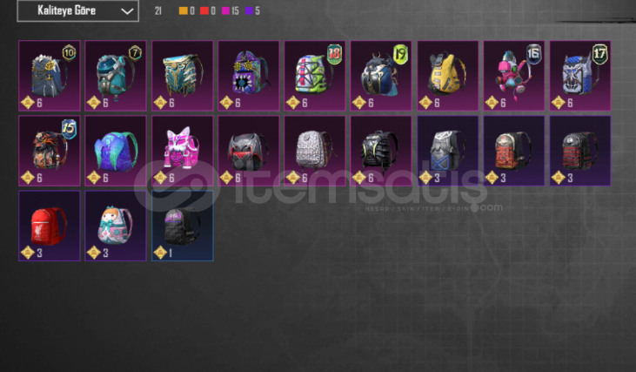Select the black backpack valued at 1
This screenshot has width=636, height=372.
click(183, 226)
